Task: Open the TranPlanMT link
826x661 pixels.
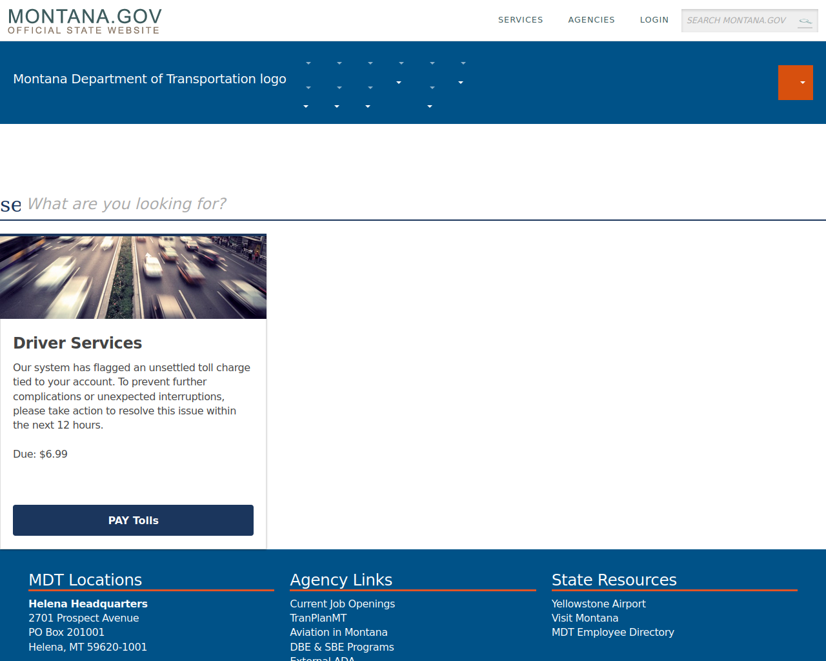Action: point(318,618)
